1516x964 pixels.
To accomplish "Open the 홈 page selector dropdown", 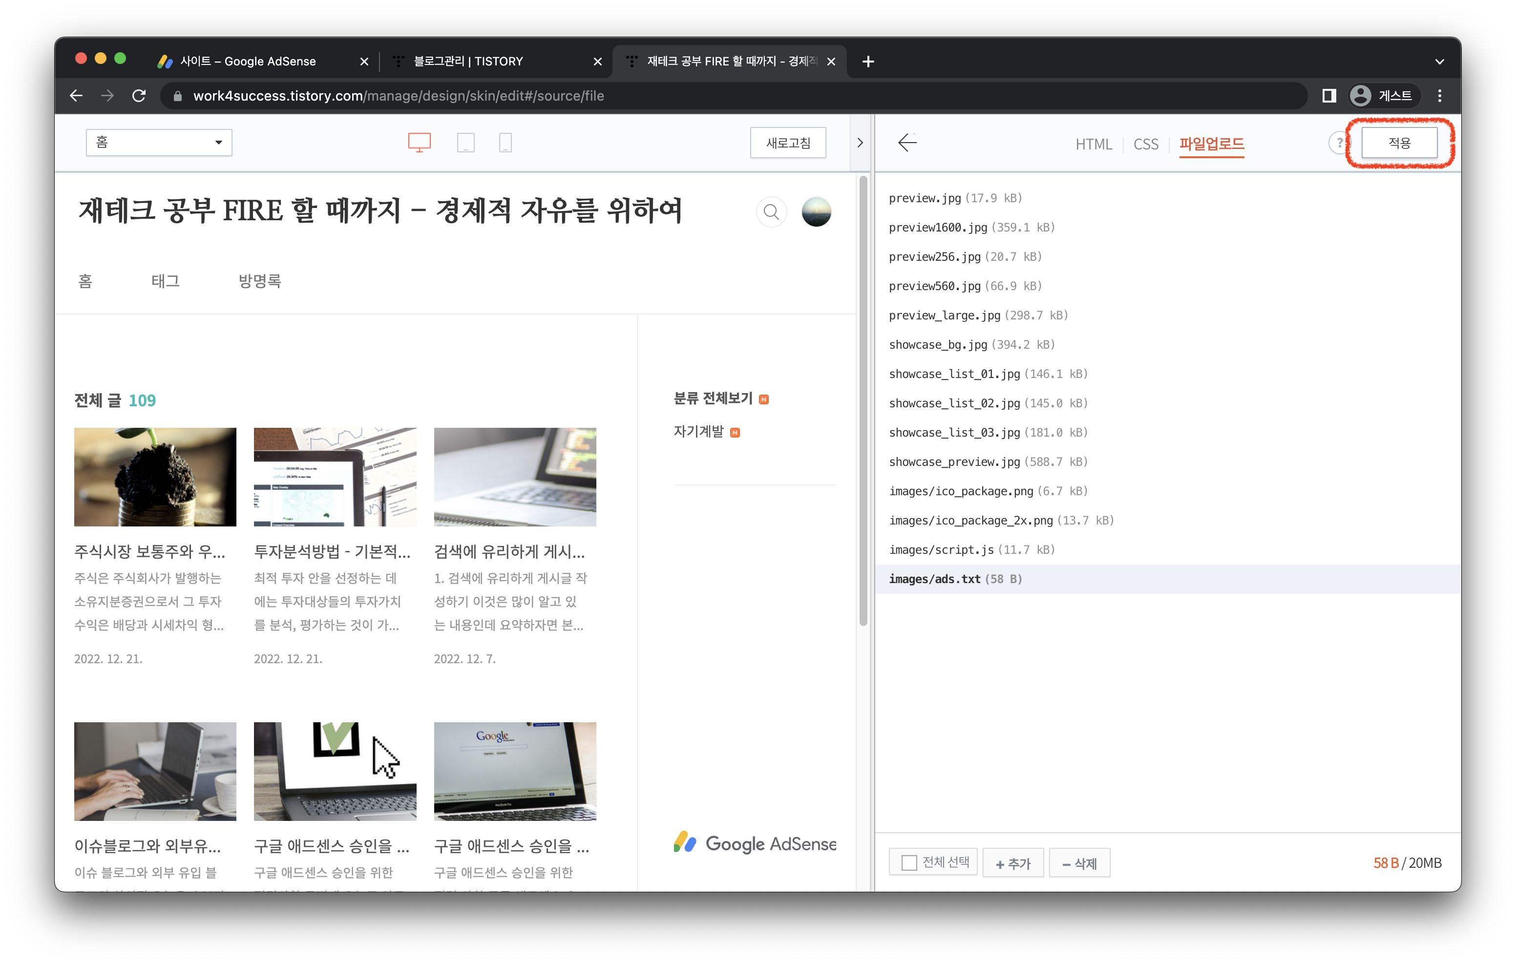I will (159, 142).
